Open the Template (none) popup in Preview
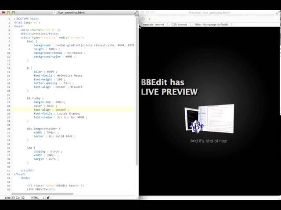Viewport: 281px width, 210px height. point(155,24)
